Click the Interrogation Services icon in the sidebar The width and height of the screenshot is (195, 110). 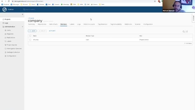(x=5, y=49)
